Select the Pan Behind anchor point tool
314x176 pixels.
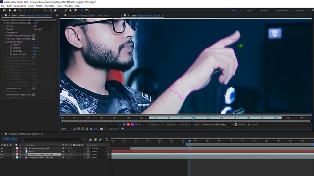point(45,10)
